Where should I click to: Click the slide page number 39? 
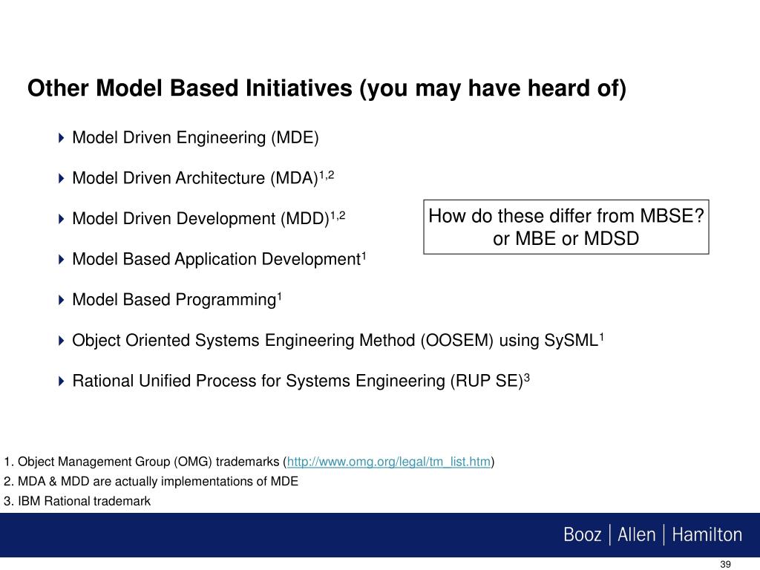(x=725, y=565)
